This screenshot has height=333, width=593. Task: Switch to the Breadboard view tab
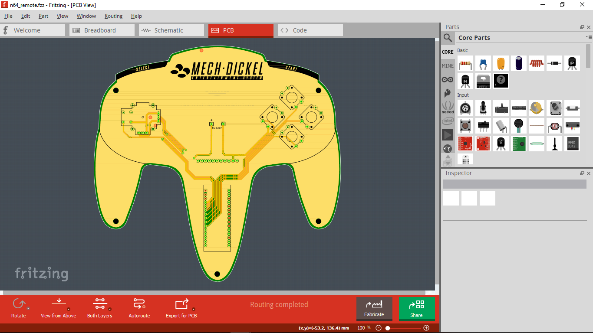click(102, 30)
